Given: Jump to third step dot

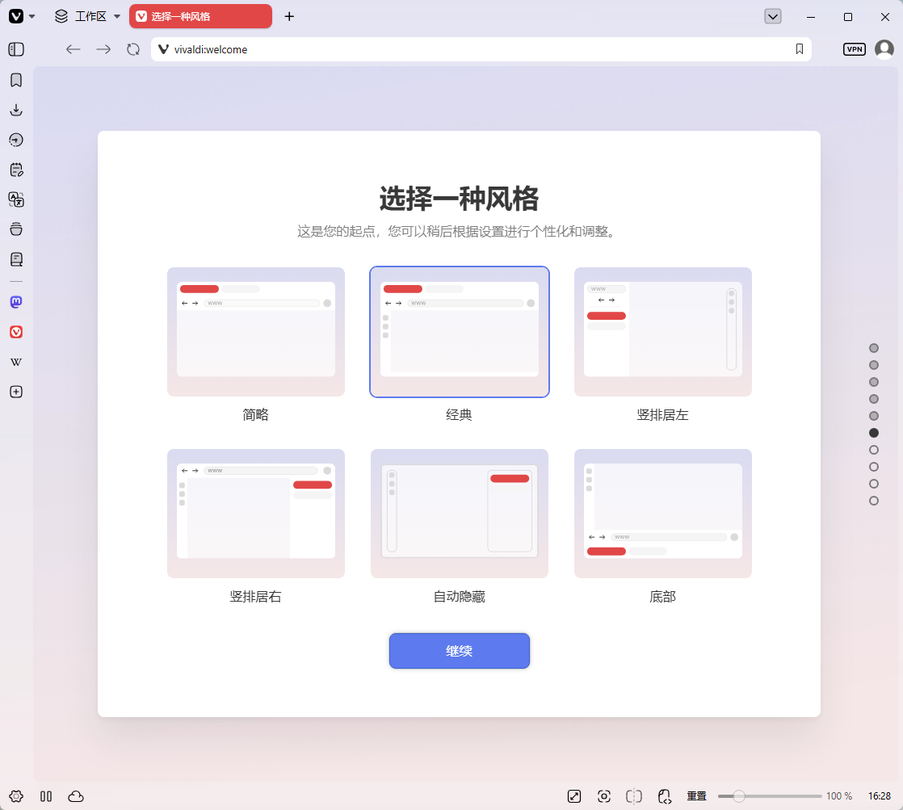Looking at the screenshot, I should (x=874, y=382).
